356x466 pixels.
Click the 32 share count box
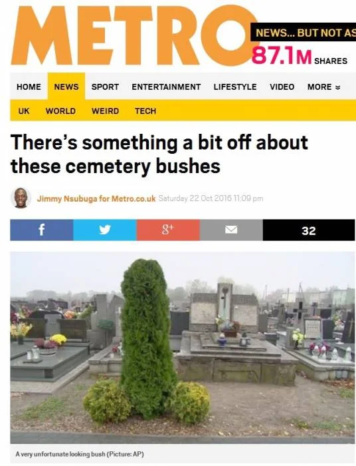click(x=309, y=230)
